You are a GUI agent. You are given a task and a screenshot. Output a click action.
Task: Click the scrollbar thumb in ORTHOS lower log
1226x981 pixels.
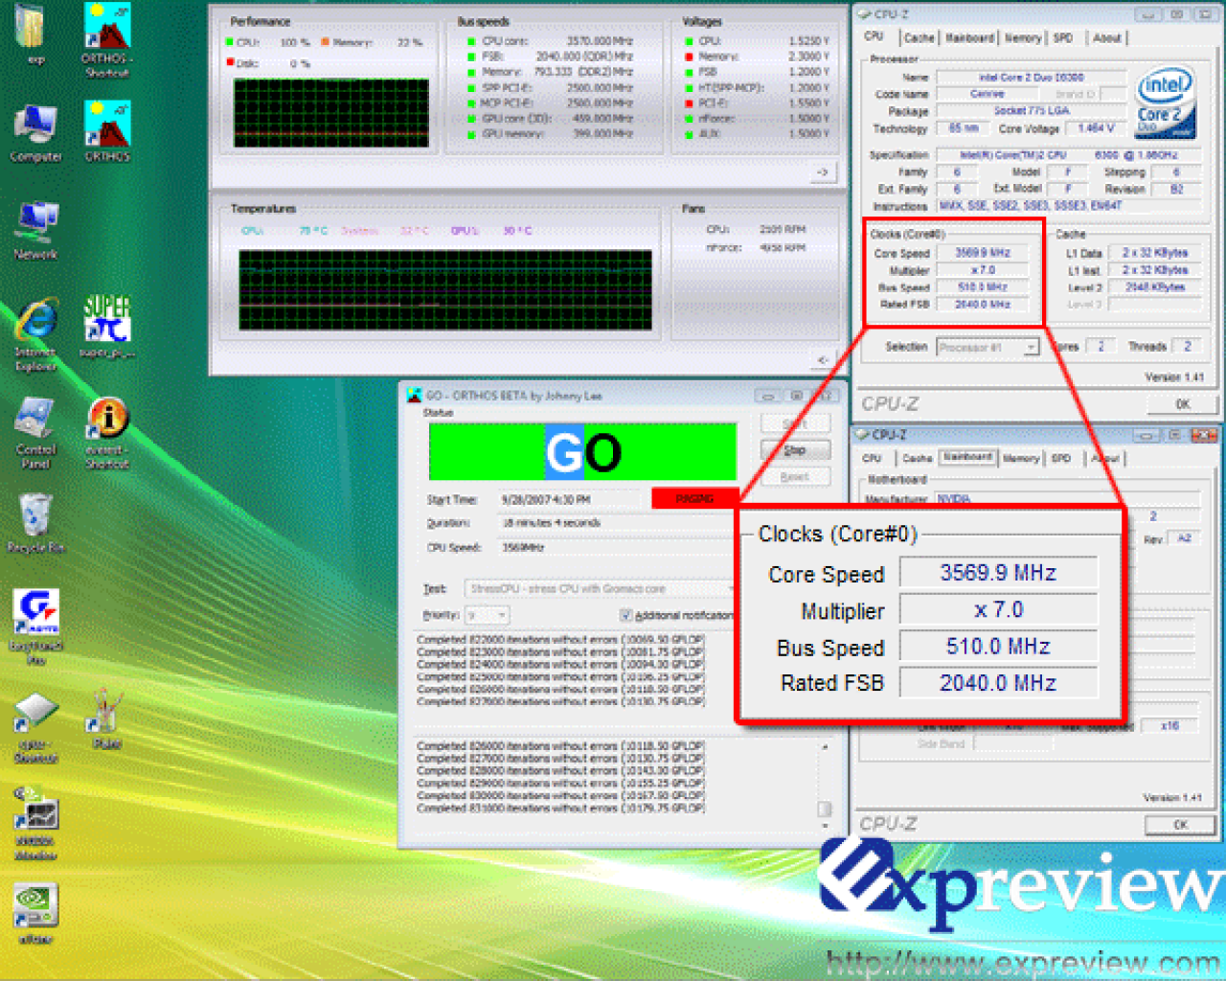pos(825,809)
